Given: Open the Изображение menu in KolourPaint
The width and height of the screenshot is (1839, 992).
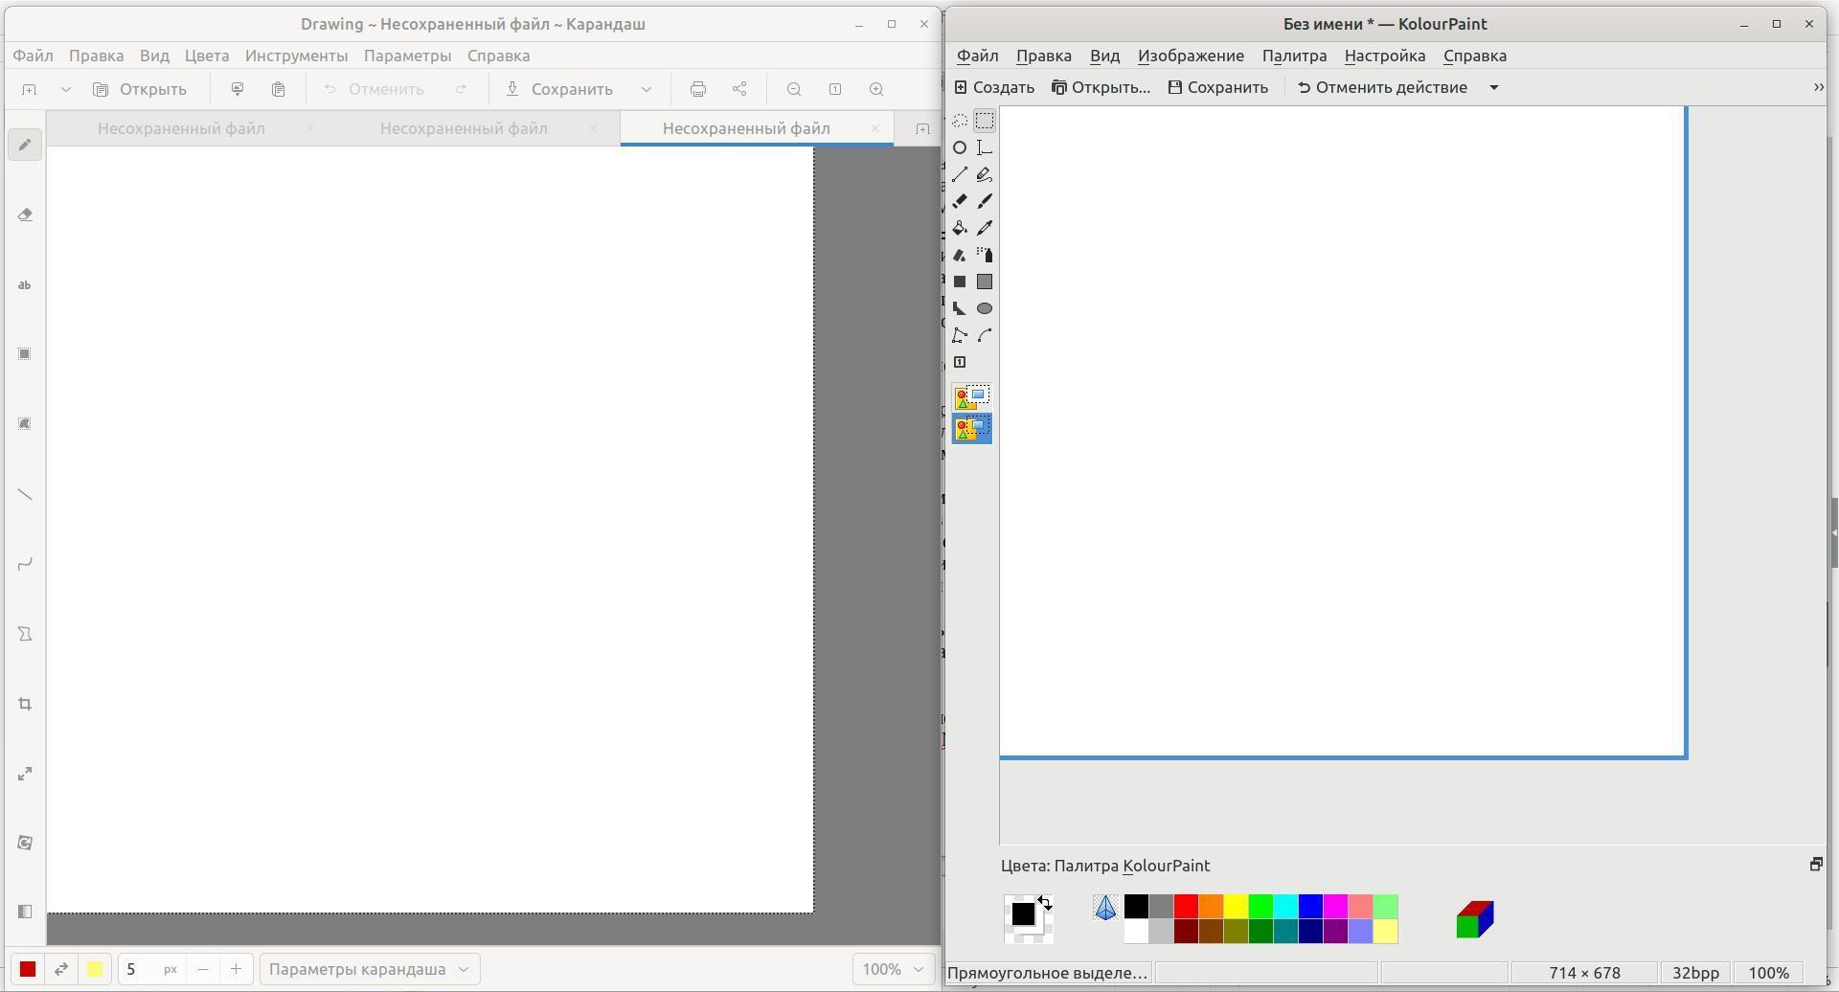Looking at the screenshot, I should pyautogui.click(x=1191, y=56).
